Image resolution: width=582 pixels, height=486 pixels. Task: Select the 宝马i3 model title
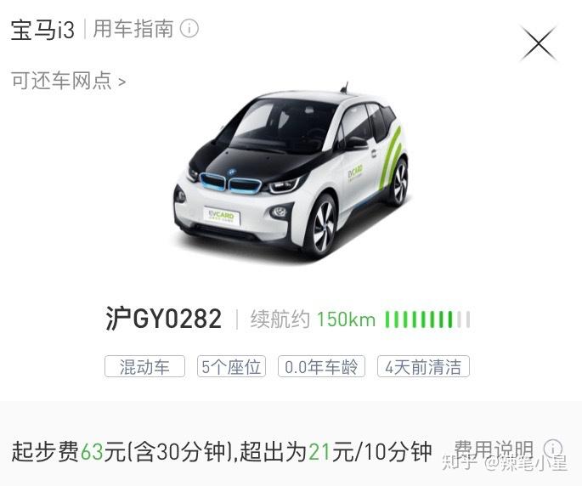click(x=42, y=30)
